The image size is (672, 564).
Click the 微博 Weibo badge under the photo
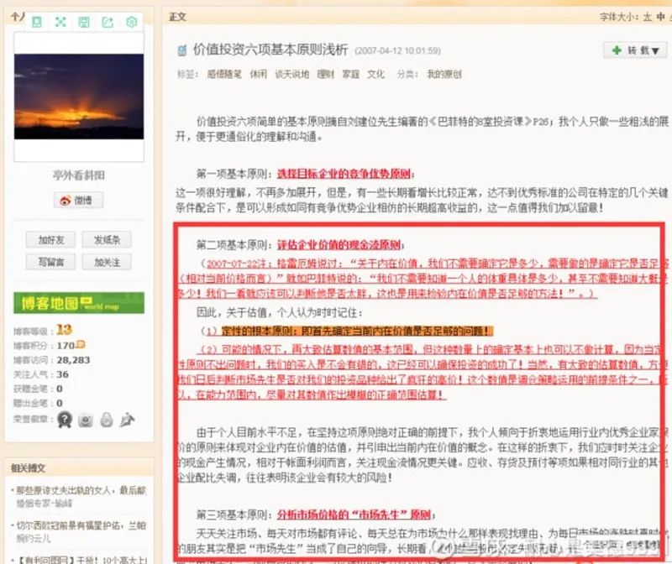[x=78, y=199]
